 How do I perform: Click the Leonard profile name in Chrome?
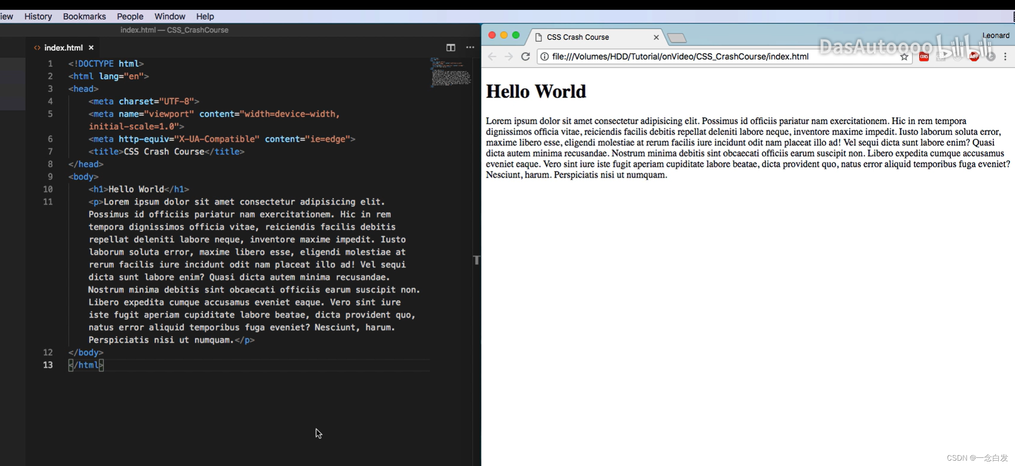coord(995,35)
